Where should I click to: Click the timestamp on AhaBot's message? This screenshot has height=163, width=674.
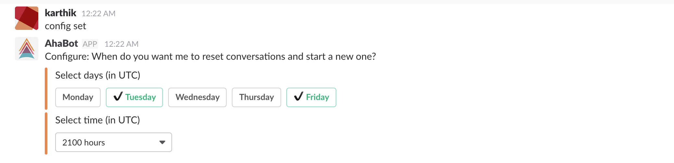(121, 44)
